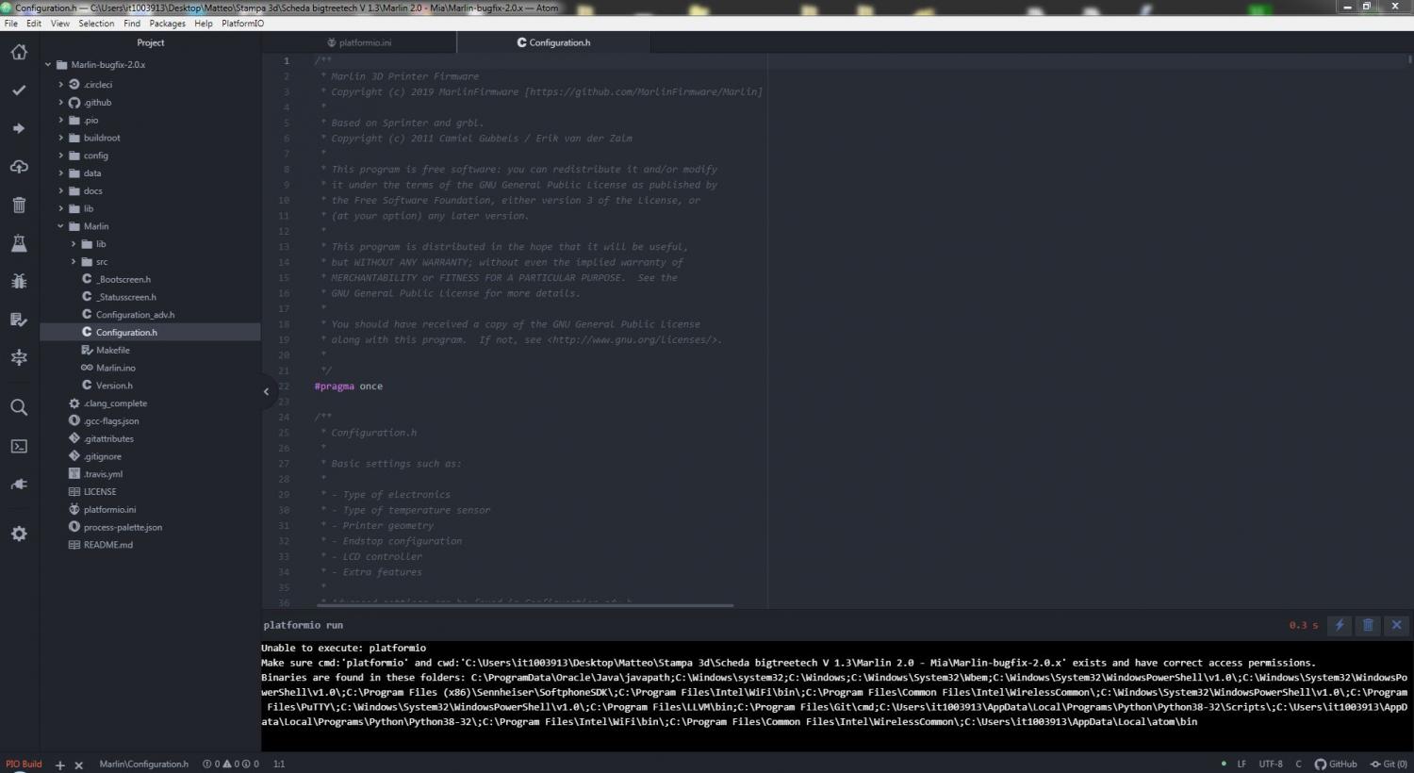Viewport: 1414px width, 773px height.
Task: Open the View menu
Action: click(x=60, y=24)
